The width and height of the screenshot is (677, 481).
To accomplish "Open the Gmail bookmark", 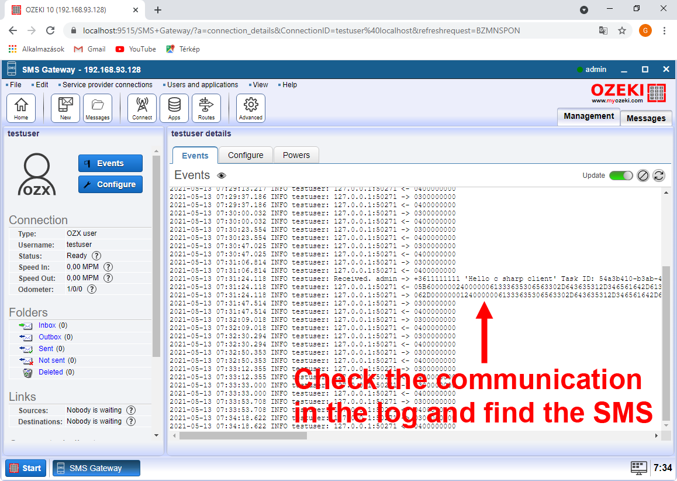I will [90, 49].
